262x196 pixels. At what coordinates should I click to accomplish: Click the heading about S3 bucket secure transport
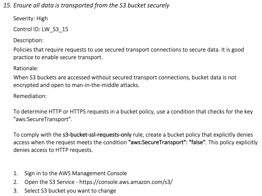point(86,5)
